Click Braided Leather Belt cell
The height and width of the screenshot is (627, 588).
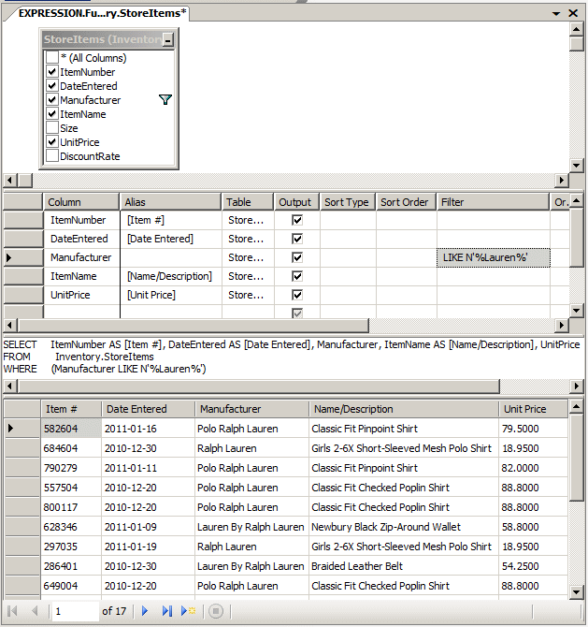(404, 566)
